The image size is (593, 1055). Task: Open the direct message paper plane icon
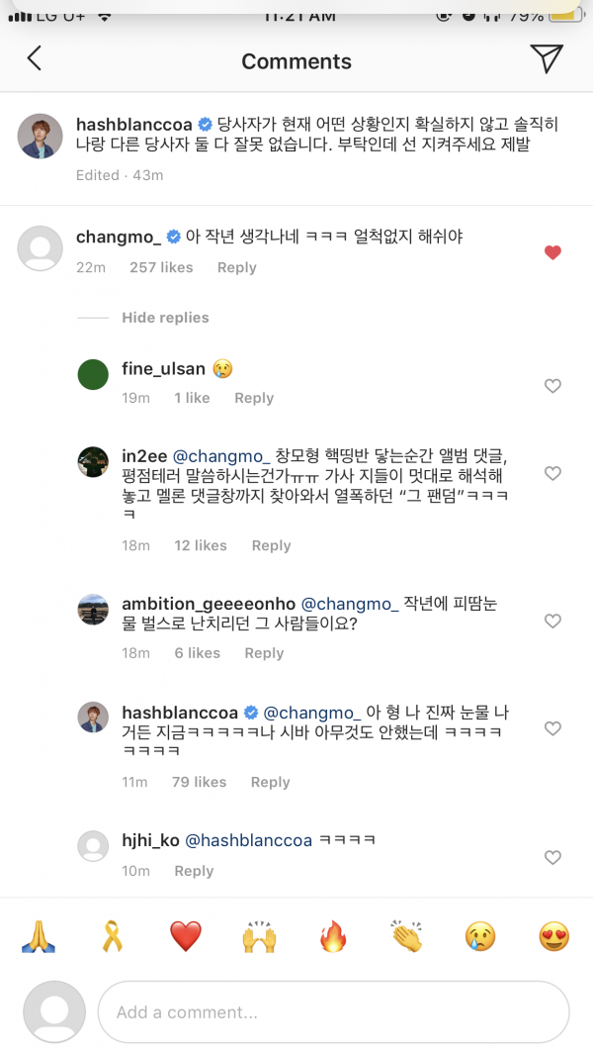coord(547,58)
